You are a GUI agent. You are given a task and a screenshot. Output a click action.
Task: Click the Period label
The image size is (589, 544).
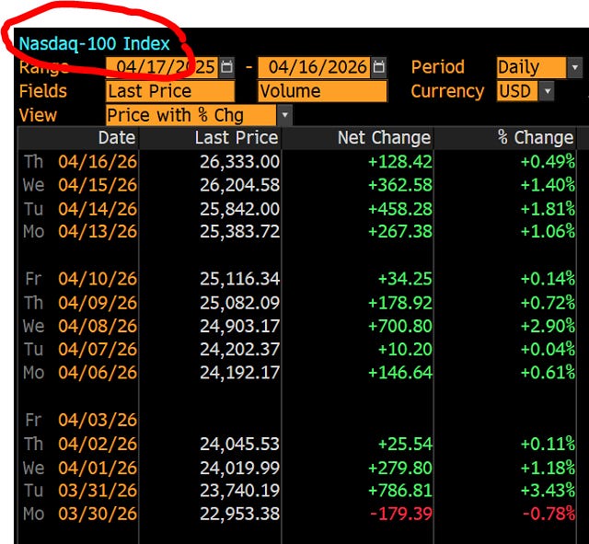(x=438, y=67)
